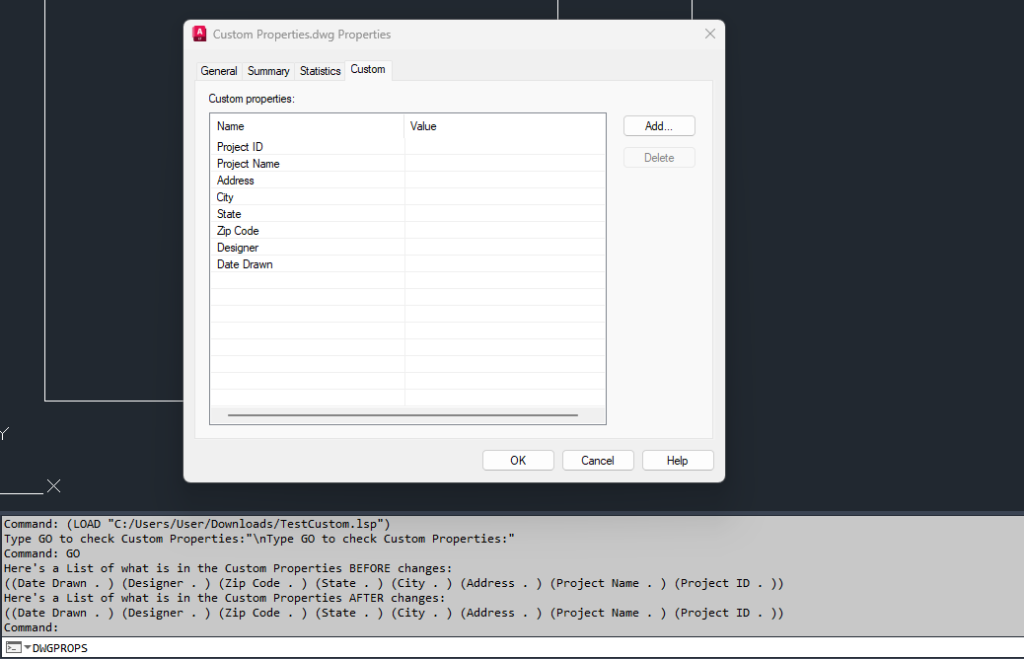Confirm changes with the OK button

(518, 460)
